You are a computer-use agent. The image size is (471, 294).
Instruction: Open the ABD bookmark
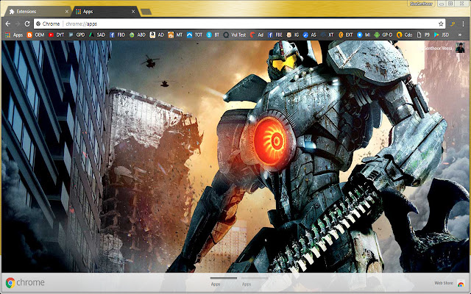click(138, 35)
